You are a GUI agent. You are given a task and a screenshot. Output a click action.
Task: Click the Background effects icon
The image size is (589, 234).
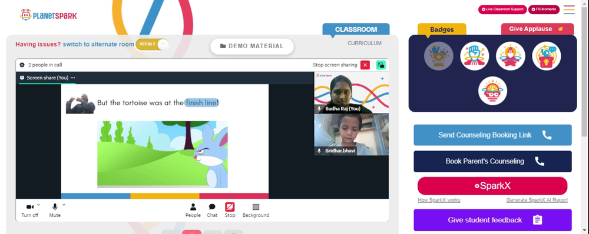tap(256, 207)
